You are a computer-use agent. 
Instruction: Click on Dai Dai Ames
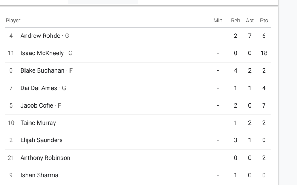pos(39,88)
